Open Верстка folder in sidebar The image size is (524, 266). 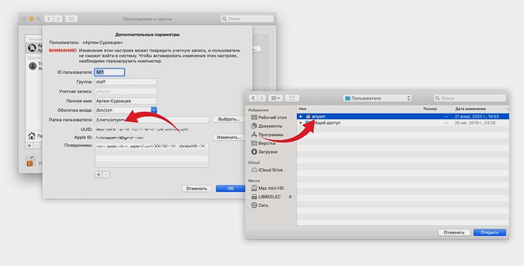263,144
